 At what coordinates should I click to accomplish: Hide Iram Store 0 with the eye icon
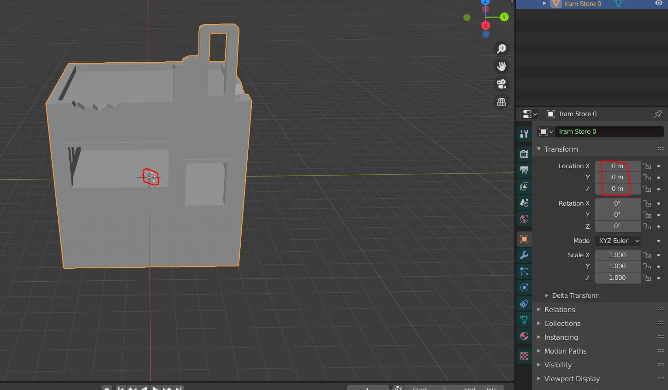tap(659, 4)
